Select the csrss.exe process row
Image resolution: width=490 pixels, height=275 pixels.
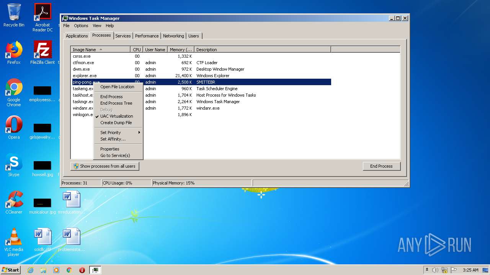(x=201, y=56)
